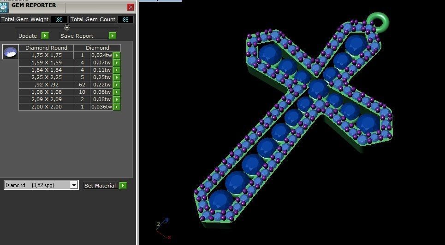The height and width of the screenshot is (245, 445).
Task: Click the count cell showing 62
Action: point(82,85)
